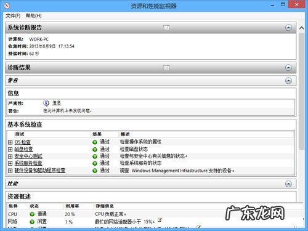Open the 安全中心测试 link

tap(28, 156)
